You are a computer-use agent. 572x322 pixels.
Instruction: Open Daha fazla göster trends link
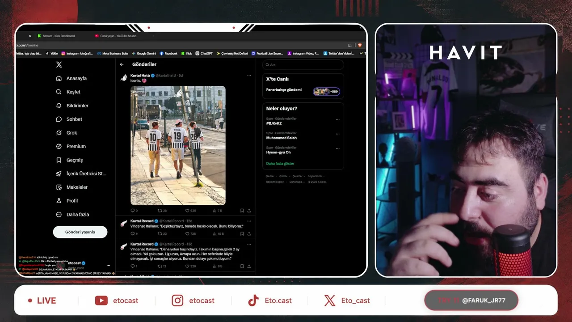coord(280,164)
